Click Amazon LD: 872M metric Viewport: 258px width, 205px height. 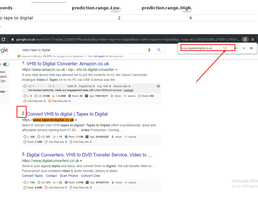(42, 96)
